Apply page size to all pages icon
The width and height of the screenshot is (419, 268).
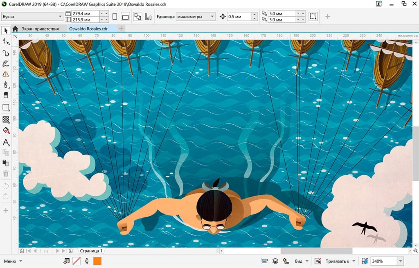[137, 16]
